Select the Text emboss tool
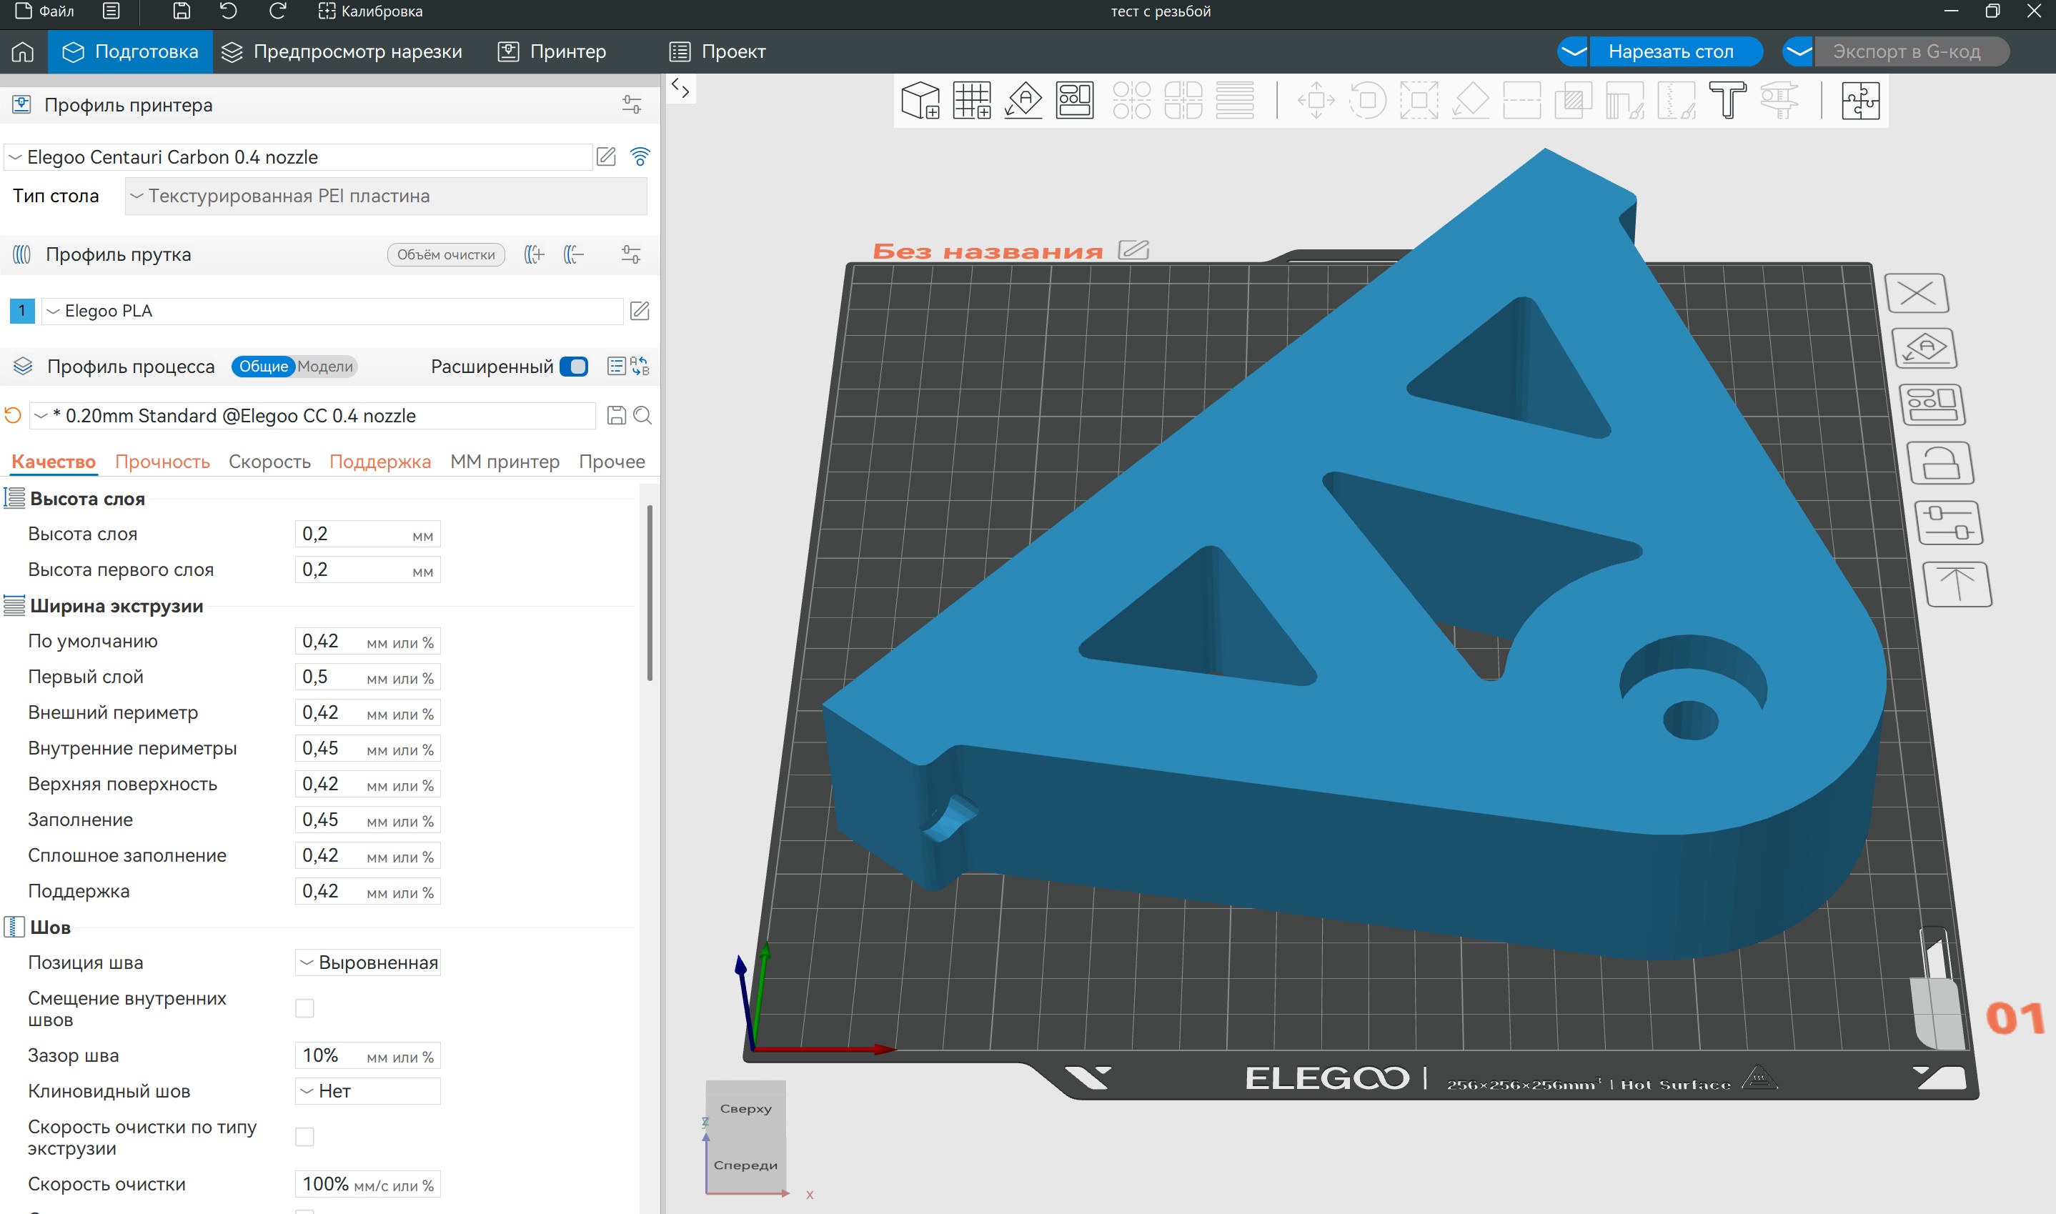This screenshot has width=2056, height=1214. (x=1727, y=101)
